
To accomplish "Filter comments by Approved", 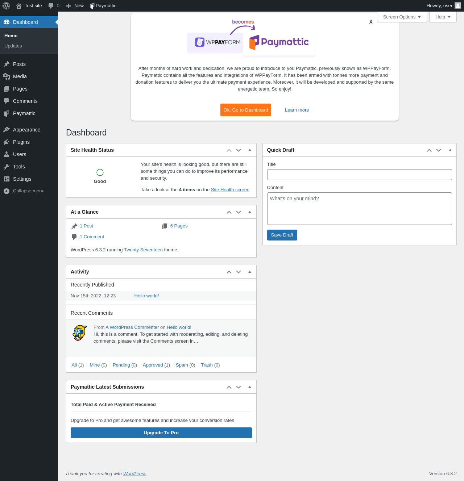I will pos(153,365).
